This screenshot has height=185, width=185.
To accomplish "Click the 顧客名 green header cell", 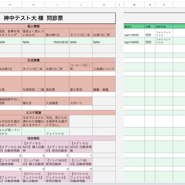I will 134,27.
